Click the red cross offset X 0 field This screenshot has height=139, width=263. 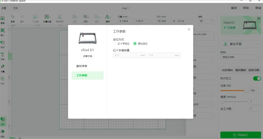tap(130, 55)
